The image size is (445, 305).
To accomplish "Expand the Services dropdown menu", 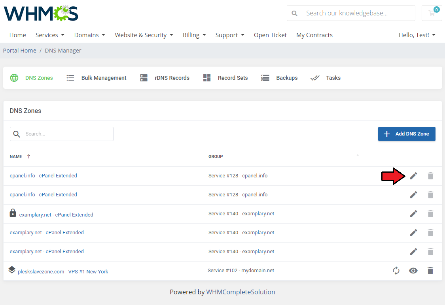I will pos(50,35).
